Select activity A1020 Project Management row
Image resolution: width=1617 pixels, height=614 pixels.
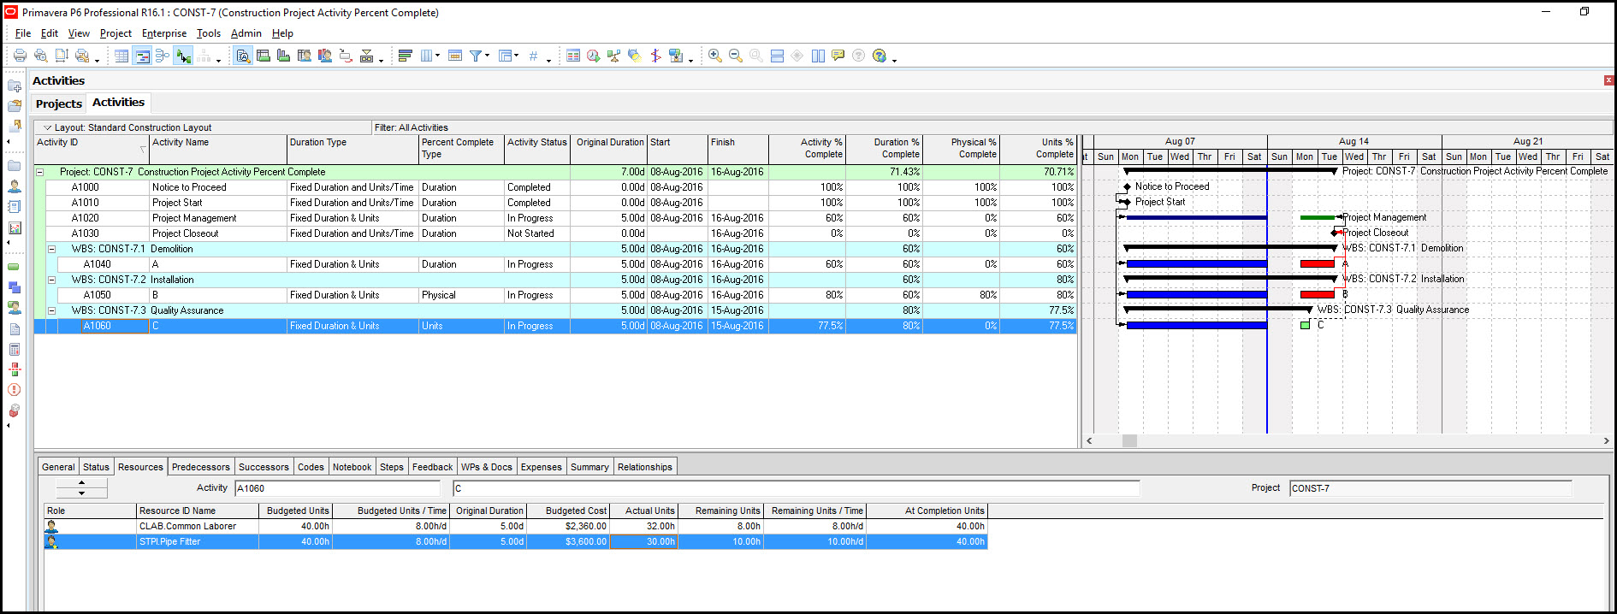554,218
